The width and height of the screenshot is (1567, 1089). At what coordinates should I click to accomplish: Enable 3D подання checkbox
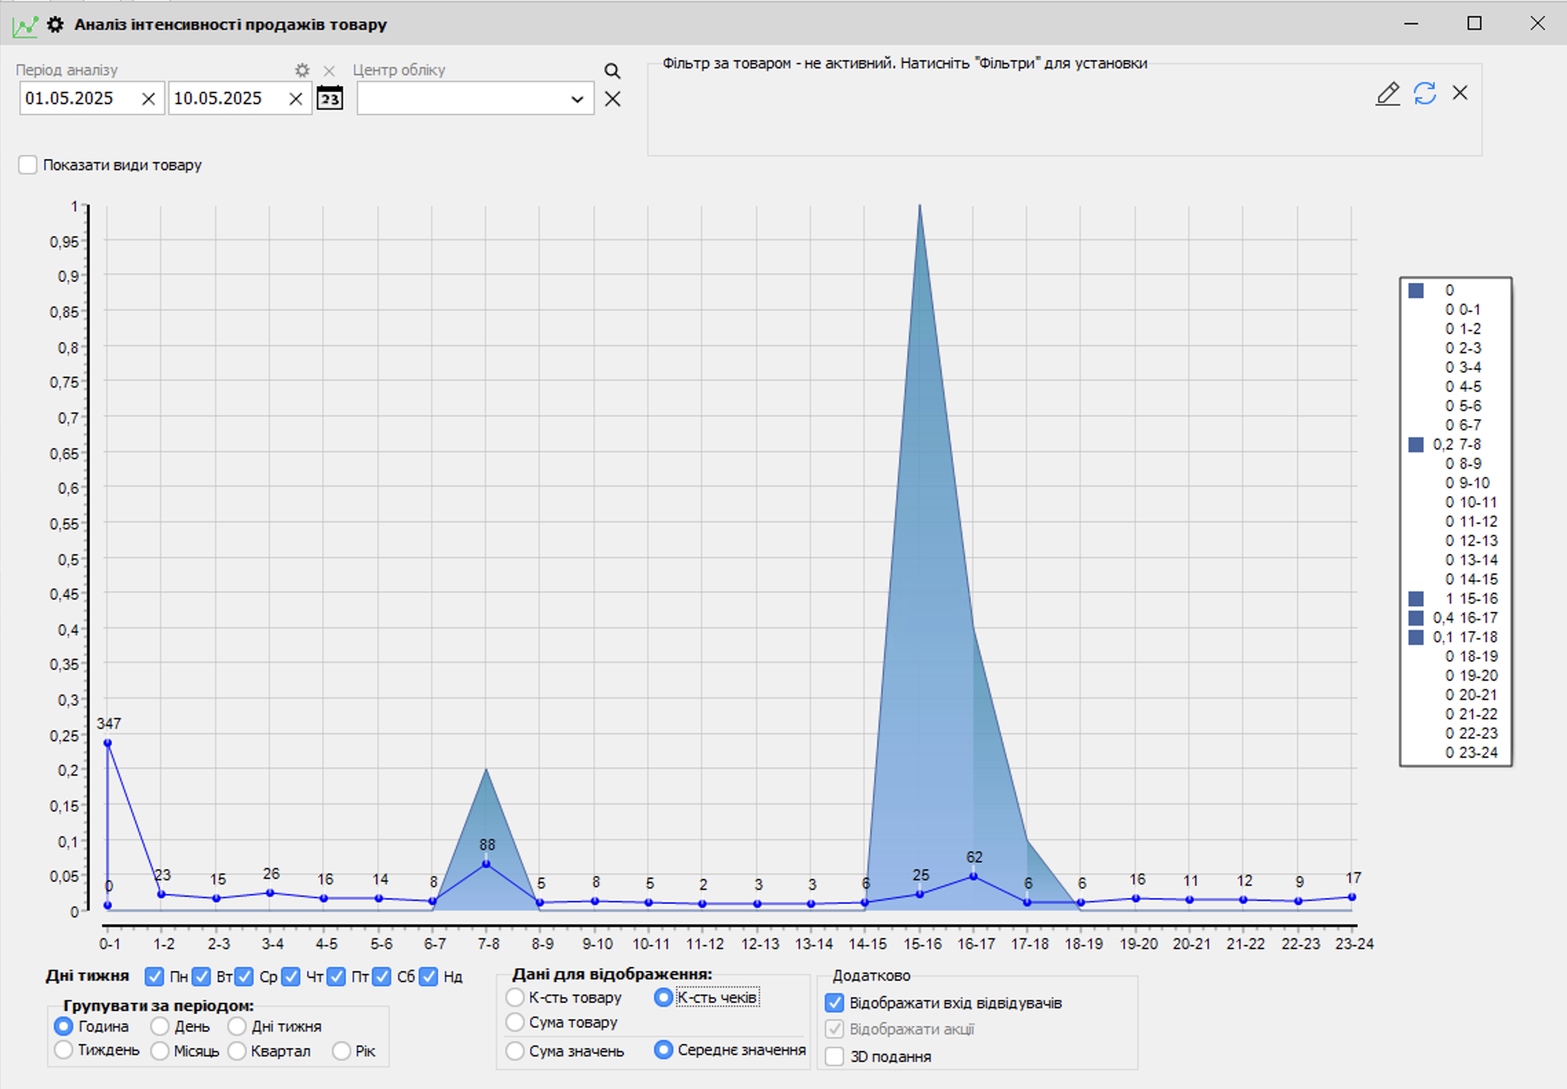834,1056
